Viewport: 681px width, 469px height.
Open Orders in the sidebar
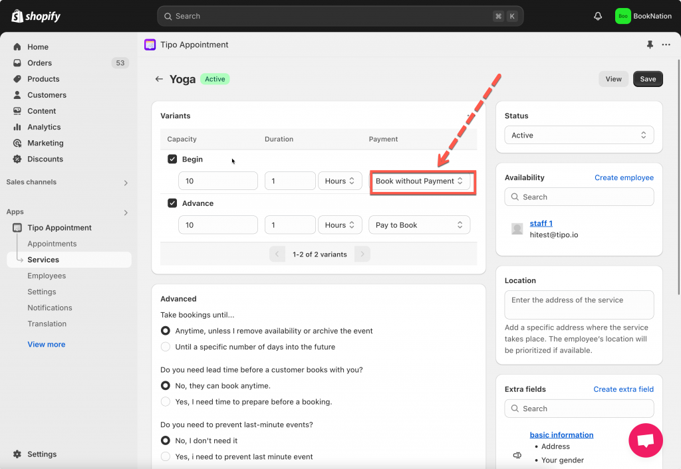point(39,63)
